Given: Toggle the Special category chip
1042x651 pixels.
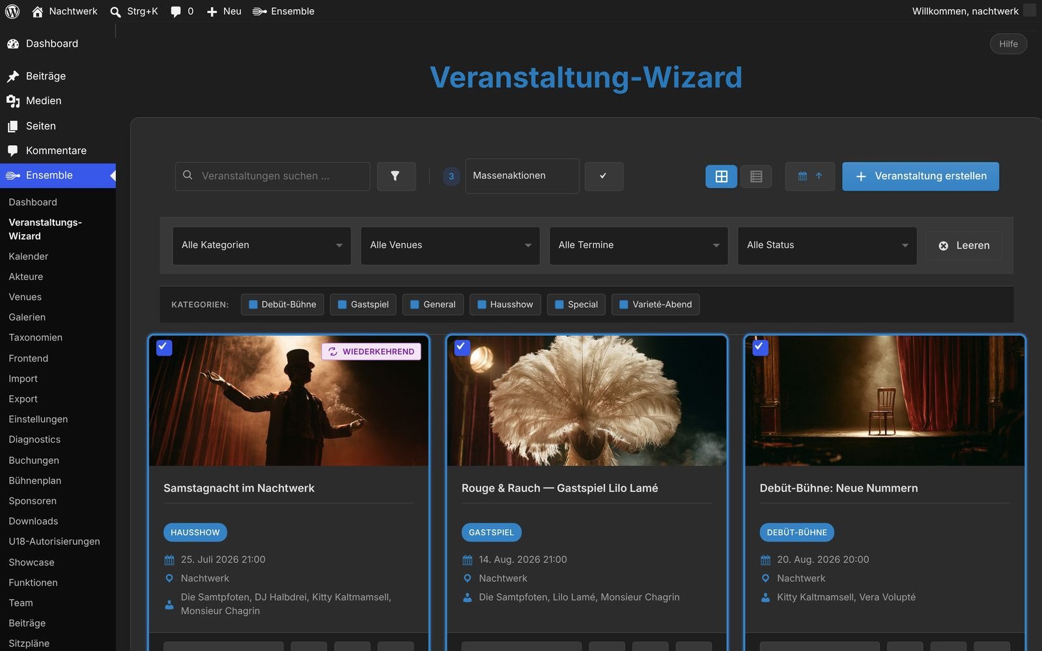Looking at the screenshot, I should (x=576, y=304).
